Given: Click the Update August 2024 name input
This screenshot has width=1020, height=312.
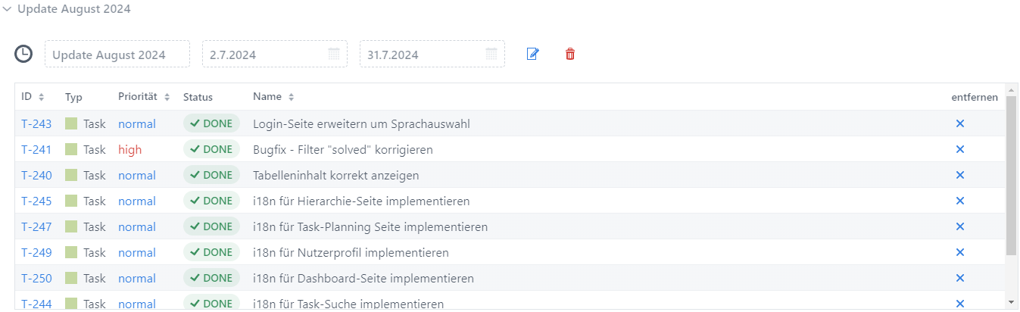Looking at the screenshot, I should pyautogui.click(x=117, y=54).
